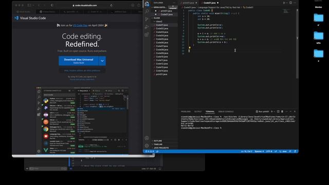Click the UTF-8 encoding in status bar
This screenshot has width=329, height=185.
pyautogui.click(x=269, y=151)
